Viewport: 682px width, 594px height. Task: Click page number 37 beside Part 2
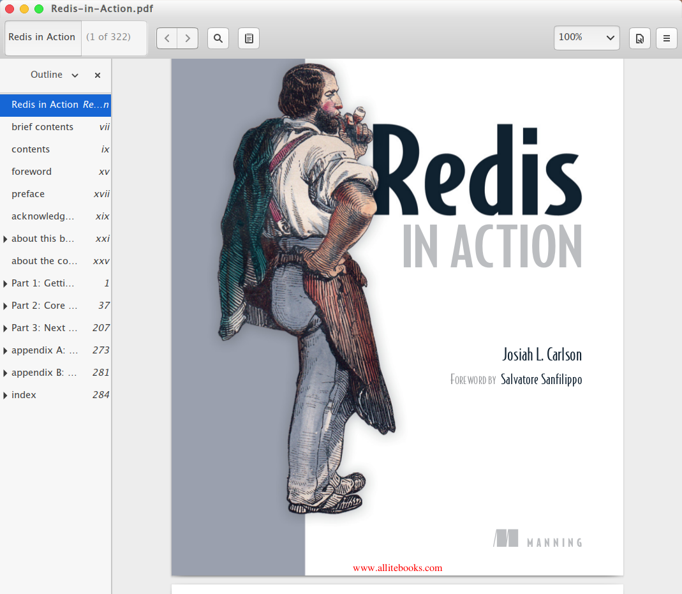pyautogui.click(x=104, y=306)
